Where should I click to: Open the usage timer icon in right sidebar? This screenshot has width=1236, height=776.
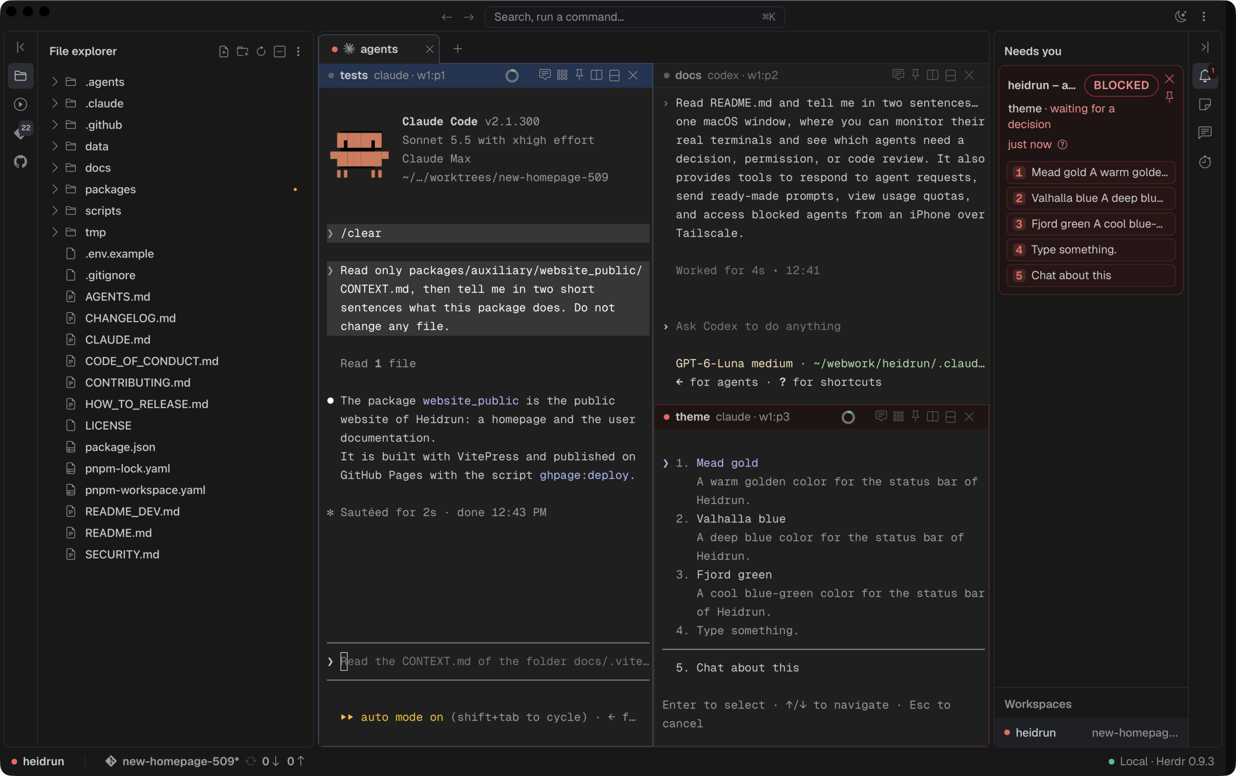pyautogui.click(x=1205, y=161)
